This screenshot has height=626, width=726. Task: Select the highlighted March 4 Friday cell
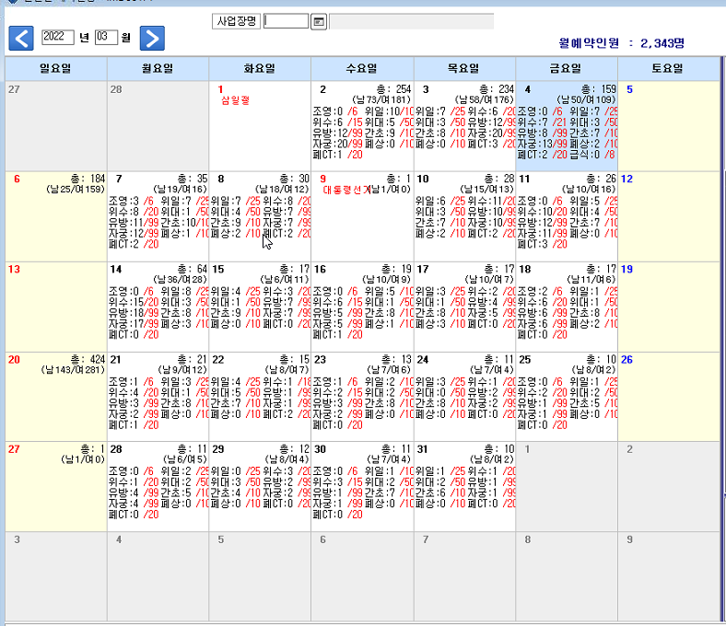pos(567,126)
